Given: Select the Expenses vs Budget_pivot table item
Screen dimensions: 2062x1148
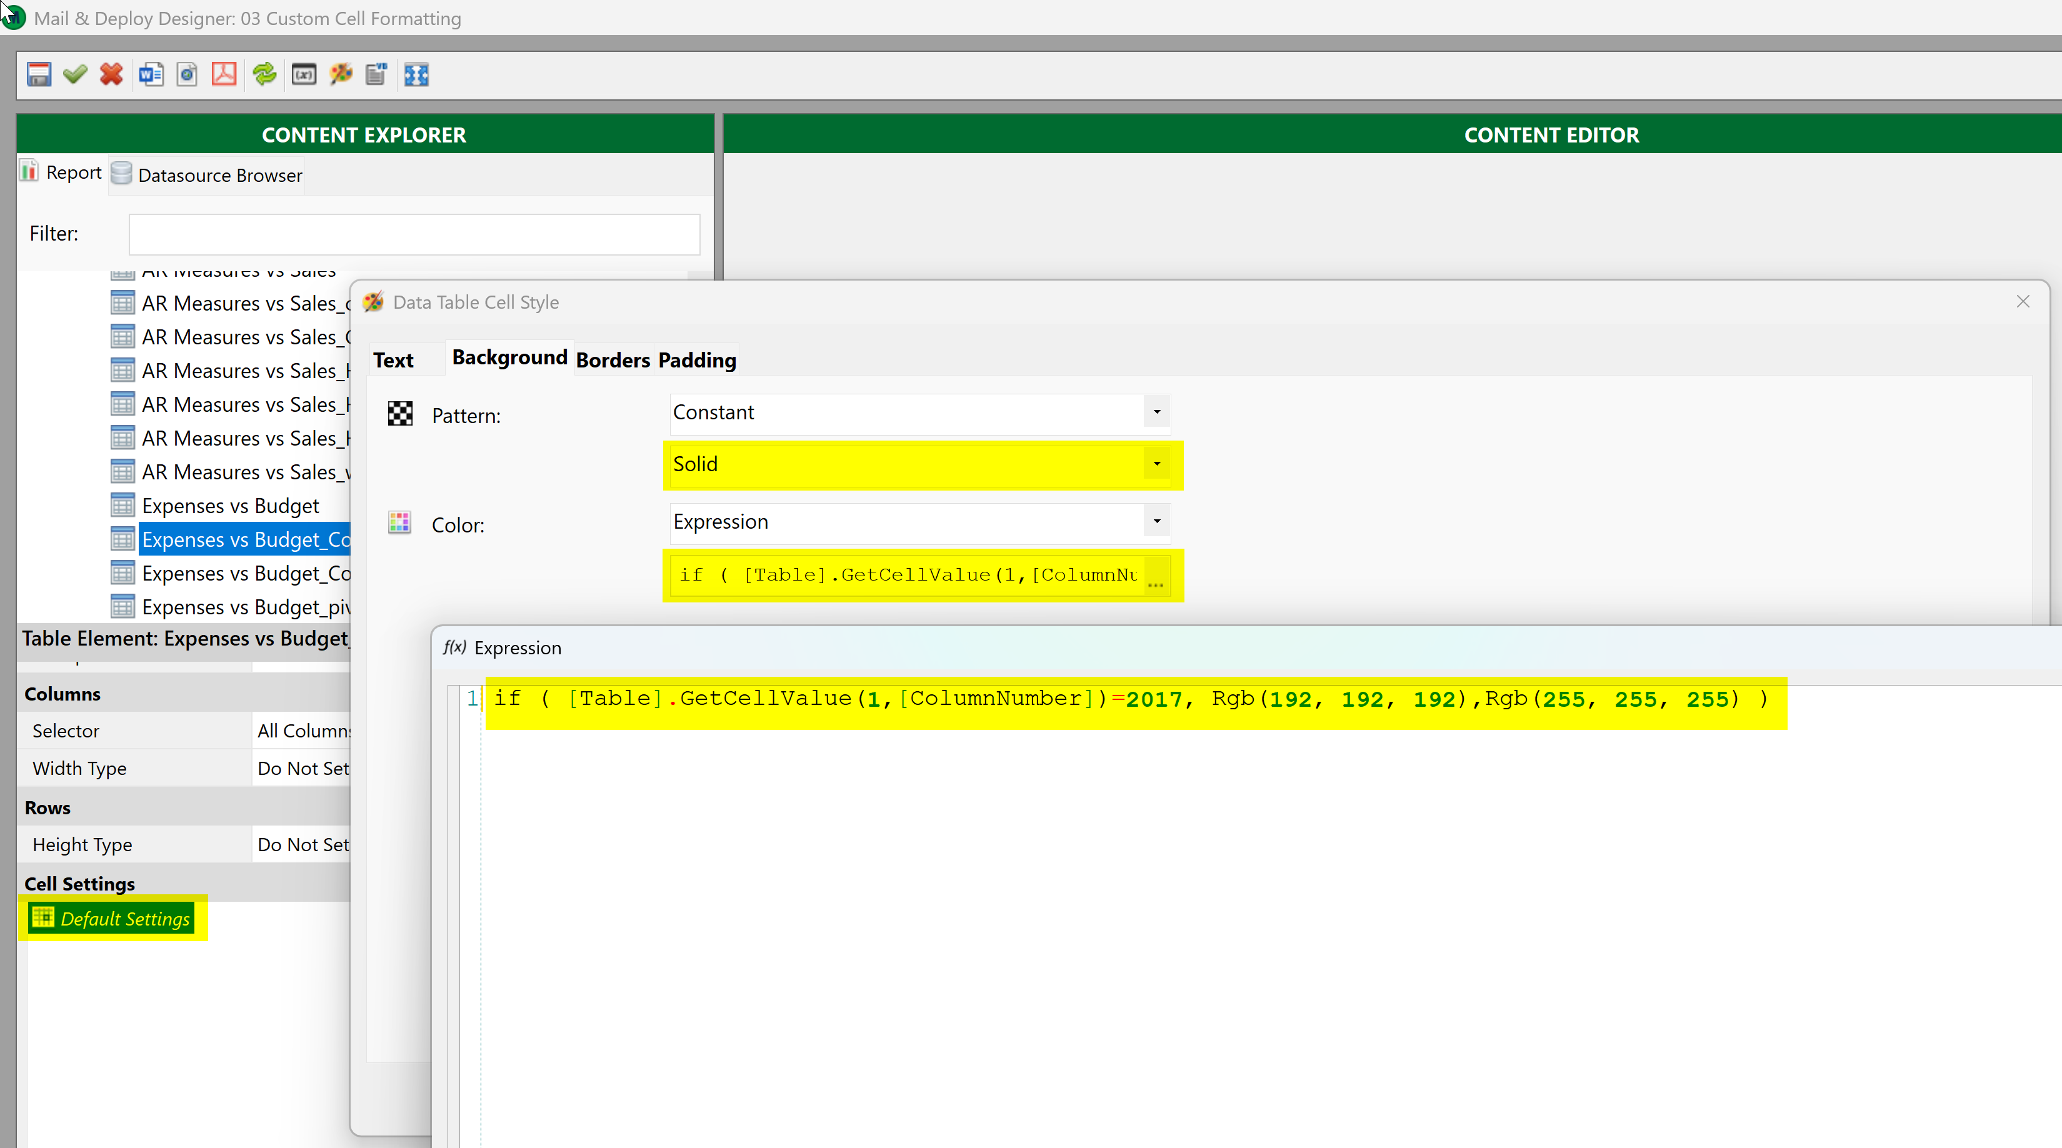Looking at the screenshot, I should click(245, 607).
